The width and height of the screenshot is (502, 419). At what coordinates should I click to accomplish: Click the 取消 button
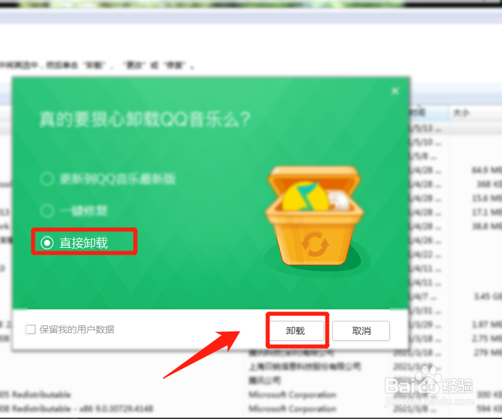click(x=361, y=331)
